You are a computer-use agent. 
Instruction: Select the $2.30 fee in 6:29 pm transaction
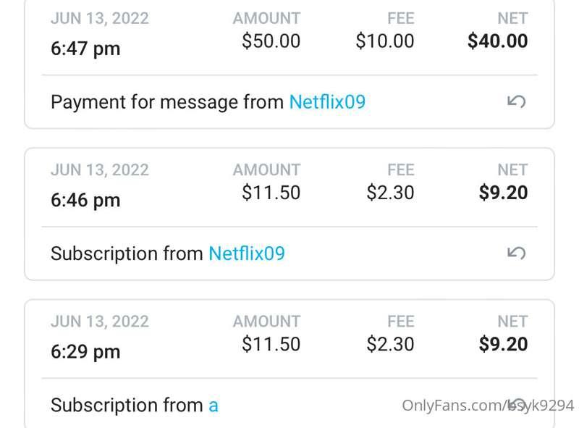390,344
